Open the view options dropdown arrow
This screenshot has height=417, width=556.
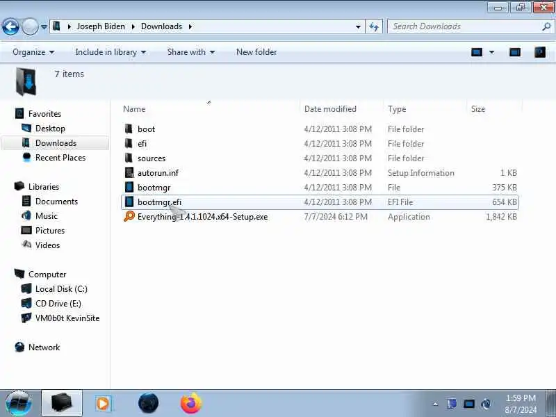click(x=492, y=53)
